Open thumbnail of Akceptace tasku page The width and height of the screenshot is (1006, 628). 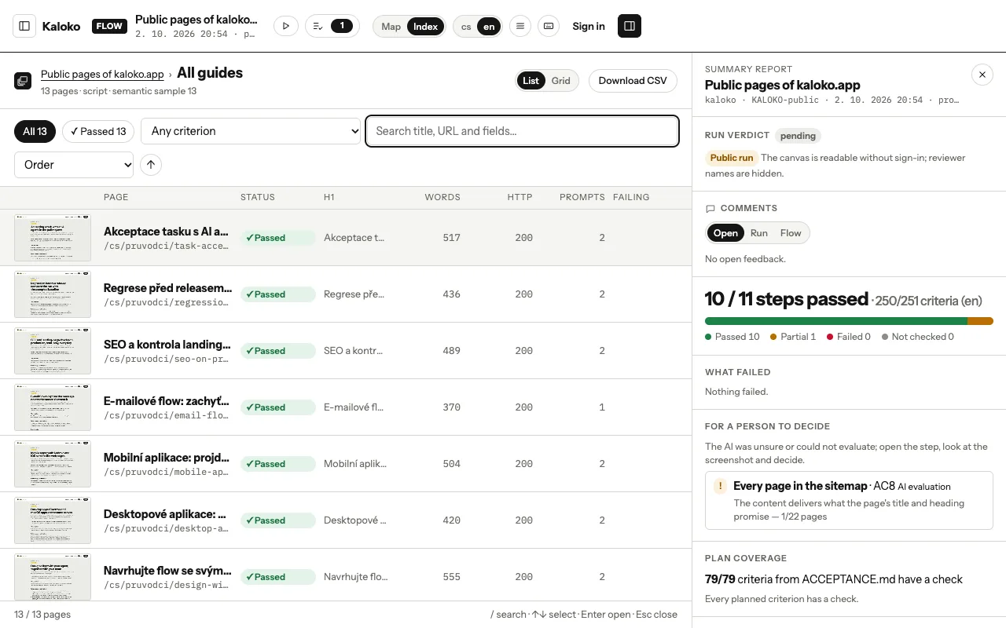53,238
